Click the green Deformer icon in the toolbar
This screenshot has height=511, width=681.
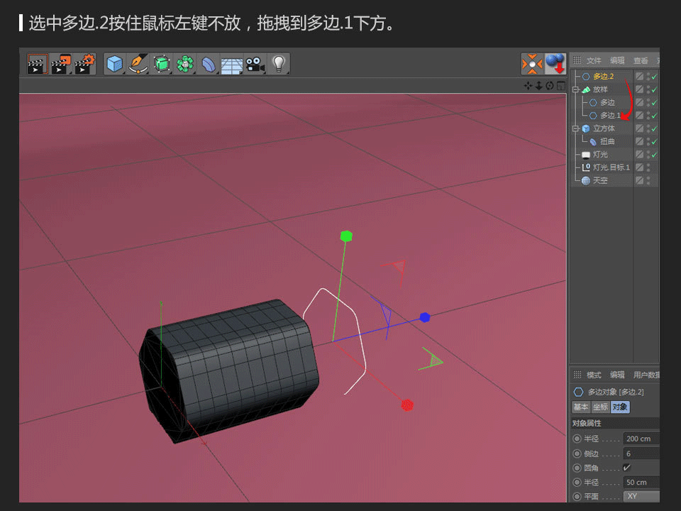tap(184, 63)
